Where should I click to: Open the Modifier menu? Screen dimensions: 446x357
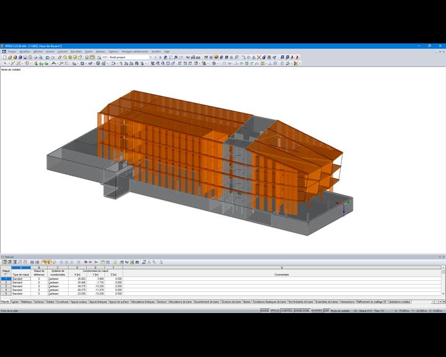pyautogui.click(x=25, y=51)
